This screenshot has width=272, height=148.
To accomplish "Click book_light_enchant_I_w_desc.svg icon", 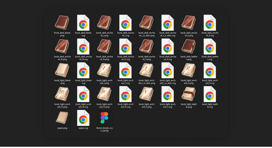I will pyautogui.click(x=168, y=70).
